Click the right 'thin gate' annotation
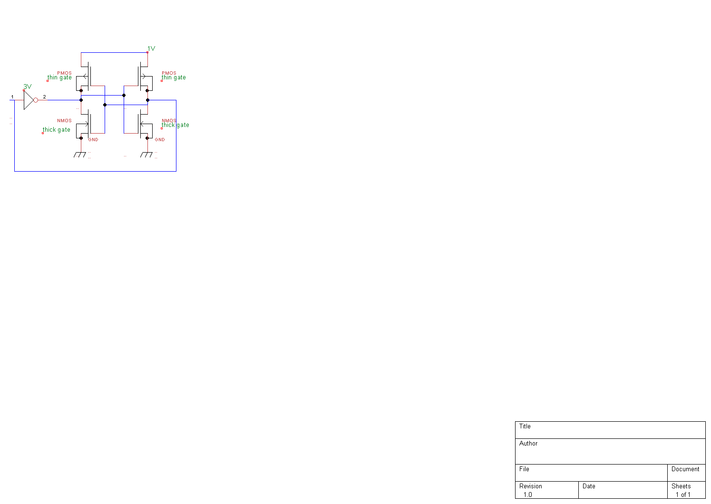 174,78
